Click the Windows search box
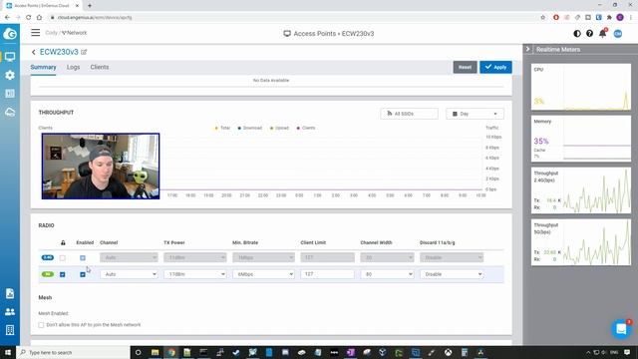 [73, 352]
